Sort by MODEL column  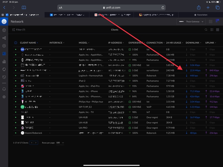pyautogui.click(x=84, y=43)
